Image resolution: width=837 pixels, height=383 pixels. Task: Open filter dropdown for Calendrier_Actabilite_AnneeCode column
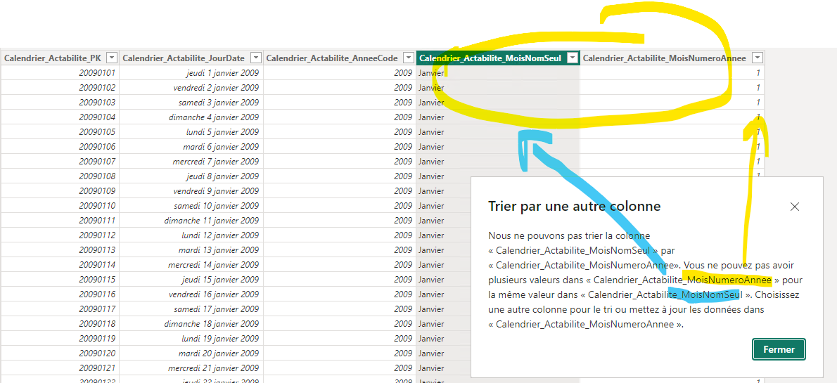(409, 58)
